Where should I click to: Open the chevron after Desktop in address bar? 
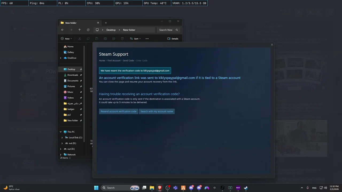119,30
